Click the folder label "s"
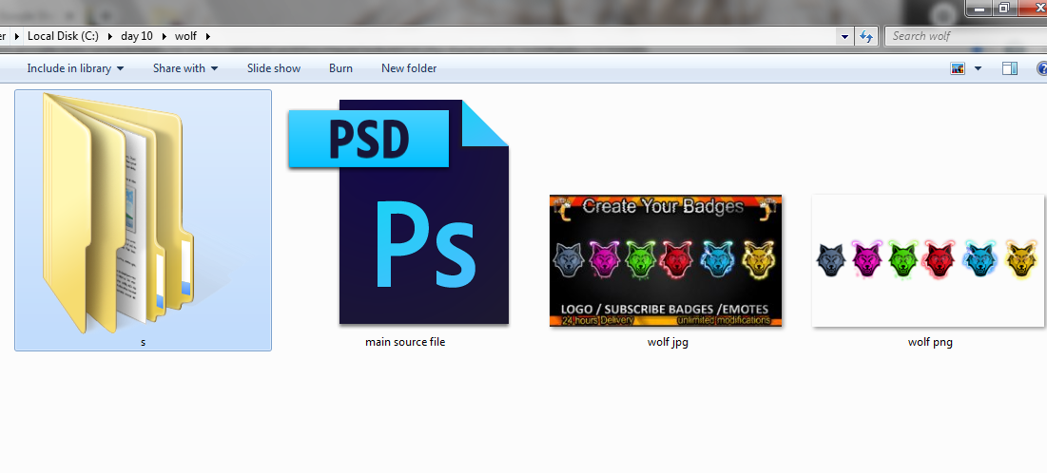 click(143, 342)
